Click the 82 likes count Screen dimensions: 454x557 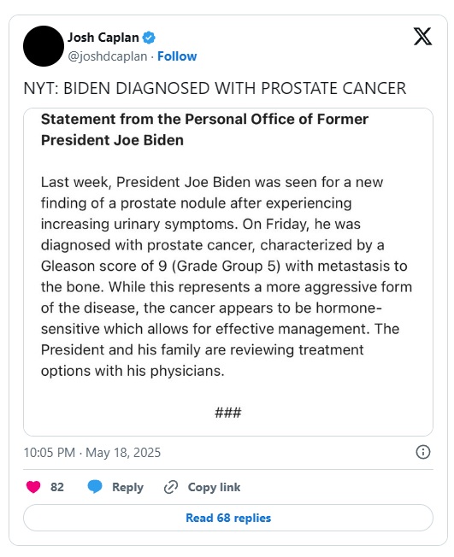[x=57, y=487]
